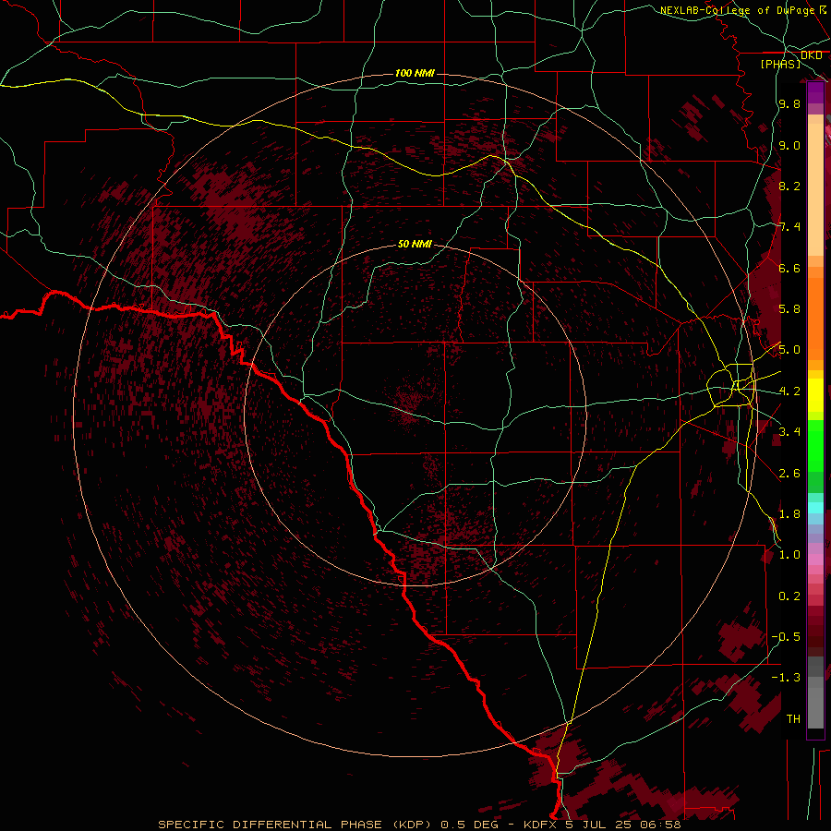831x831 pixels.
Task: Click the 6.6 scale value label
Action: click(789, 268)
